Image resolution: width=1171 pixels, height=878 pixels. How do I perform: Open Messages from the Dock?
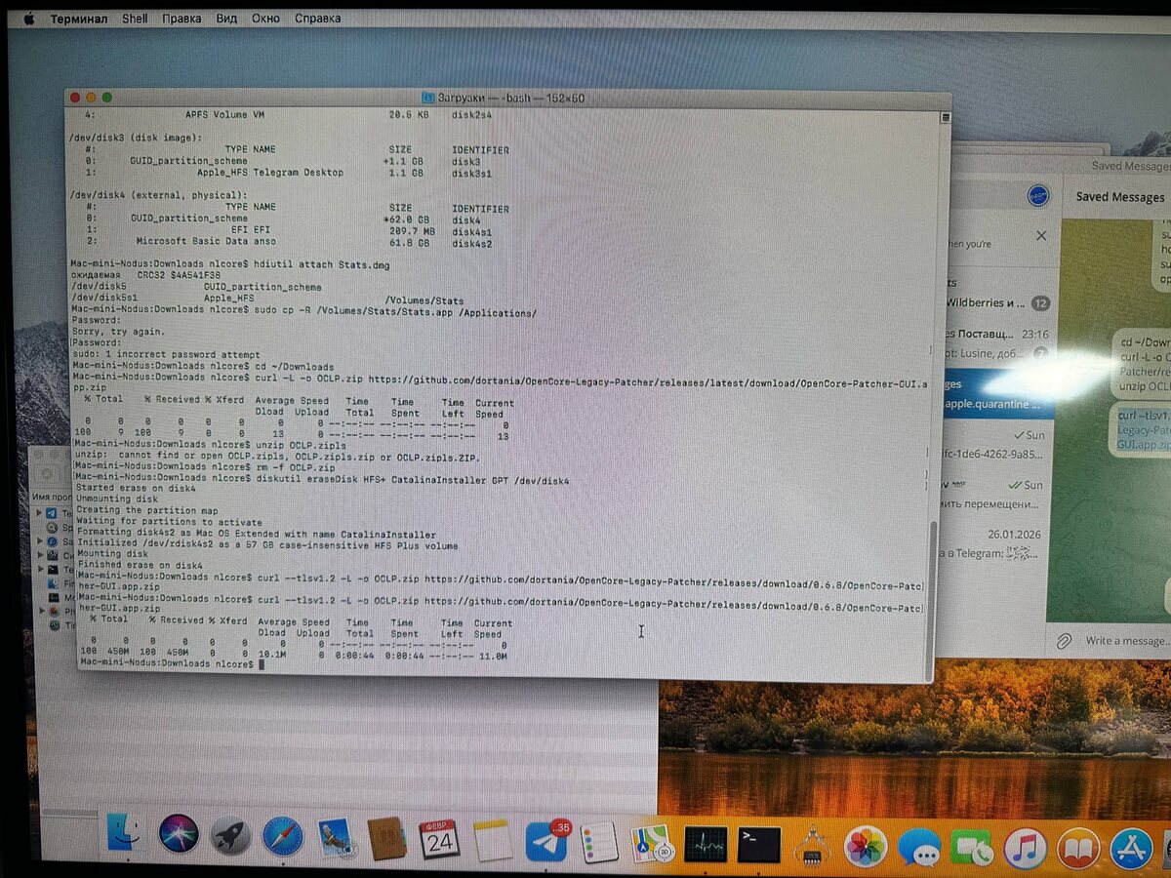pos(919,847)
